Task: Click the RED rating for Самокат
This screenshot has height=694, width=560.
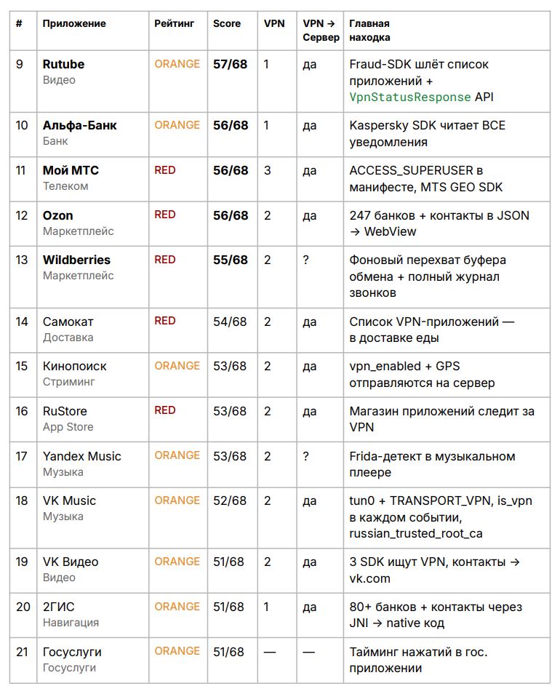Action: click(x=165, y=321)
